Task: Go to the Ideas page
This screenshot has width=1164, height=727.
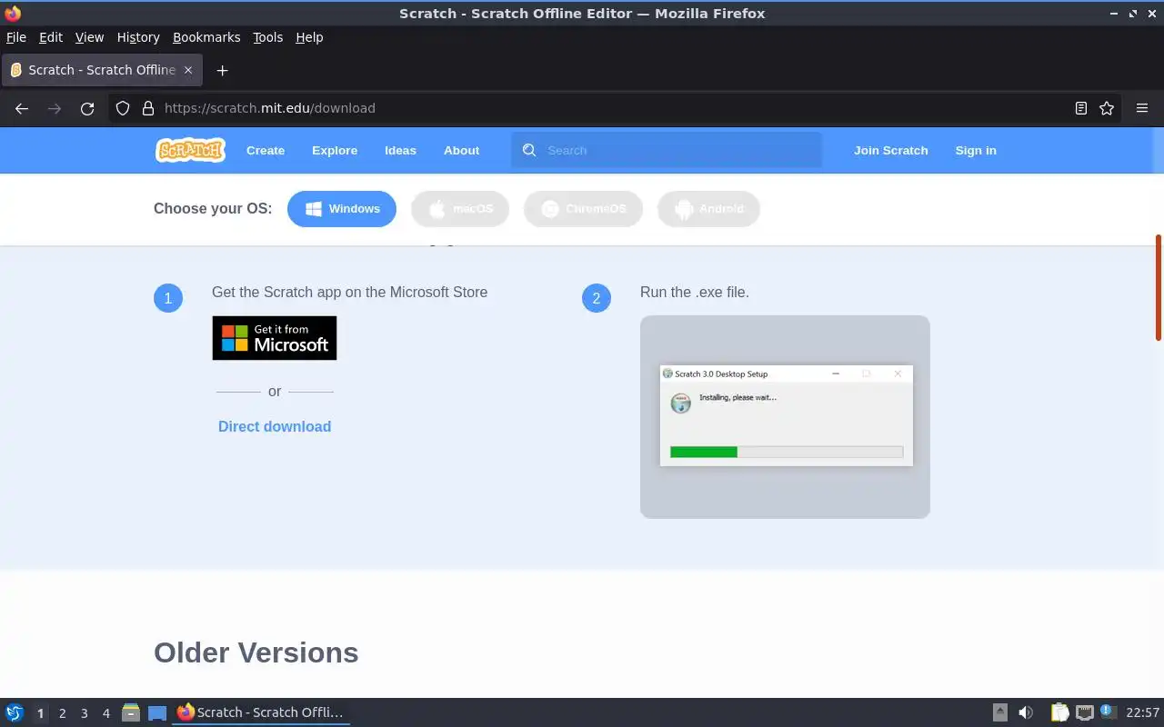Action: click(x=400, y=151)
